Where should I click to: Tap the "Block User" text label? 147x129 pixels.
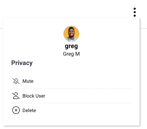click(x=34, y=96)
